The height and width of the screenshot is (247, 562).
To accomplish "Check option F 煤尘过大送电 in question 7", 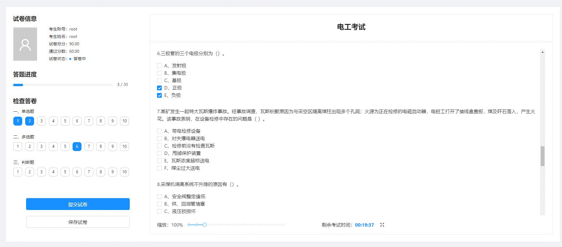I will (159, 168).
